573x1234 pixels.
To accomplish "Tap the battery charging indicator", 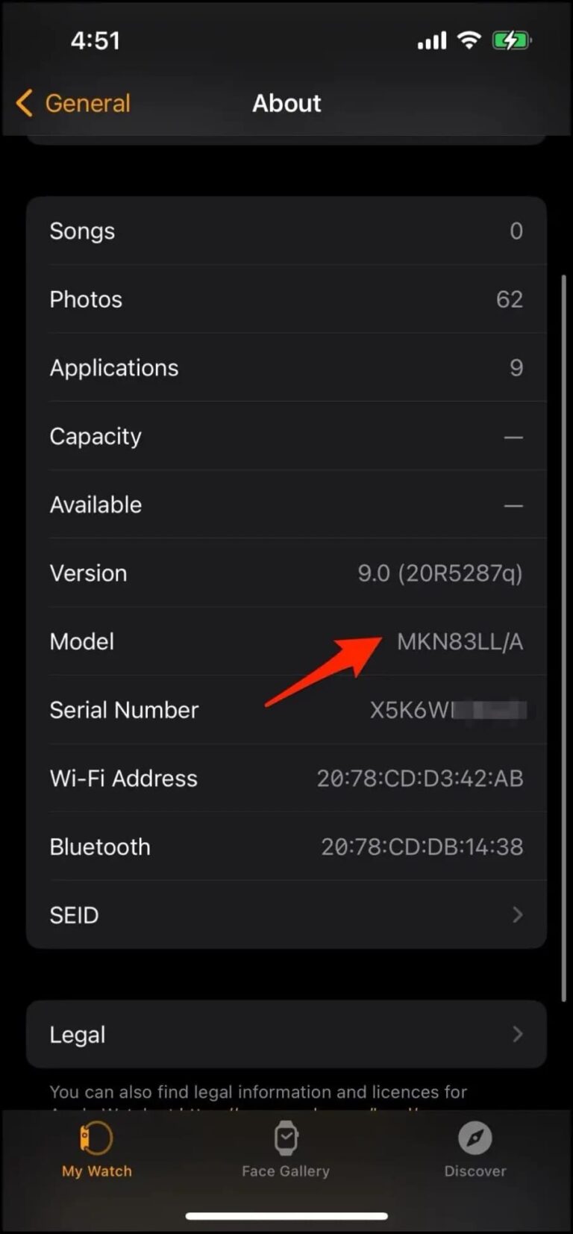I will click(512, 40).
